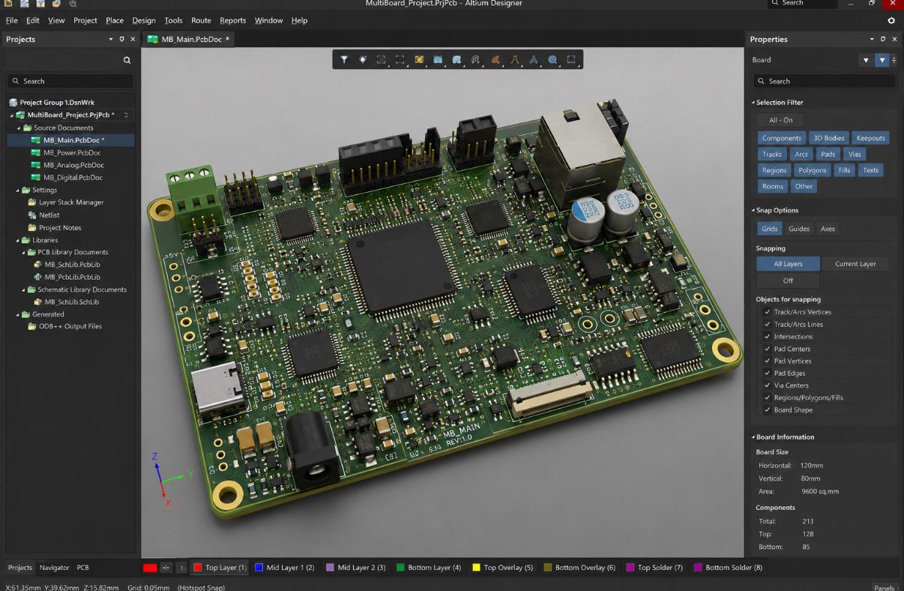Viewport: 904px width, 591px height.
Task: Close the Projects panel
Action: tap(133, 39)
